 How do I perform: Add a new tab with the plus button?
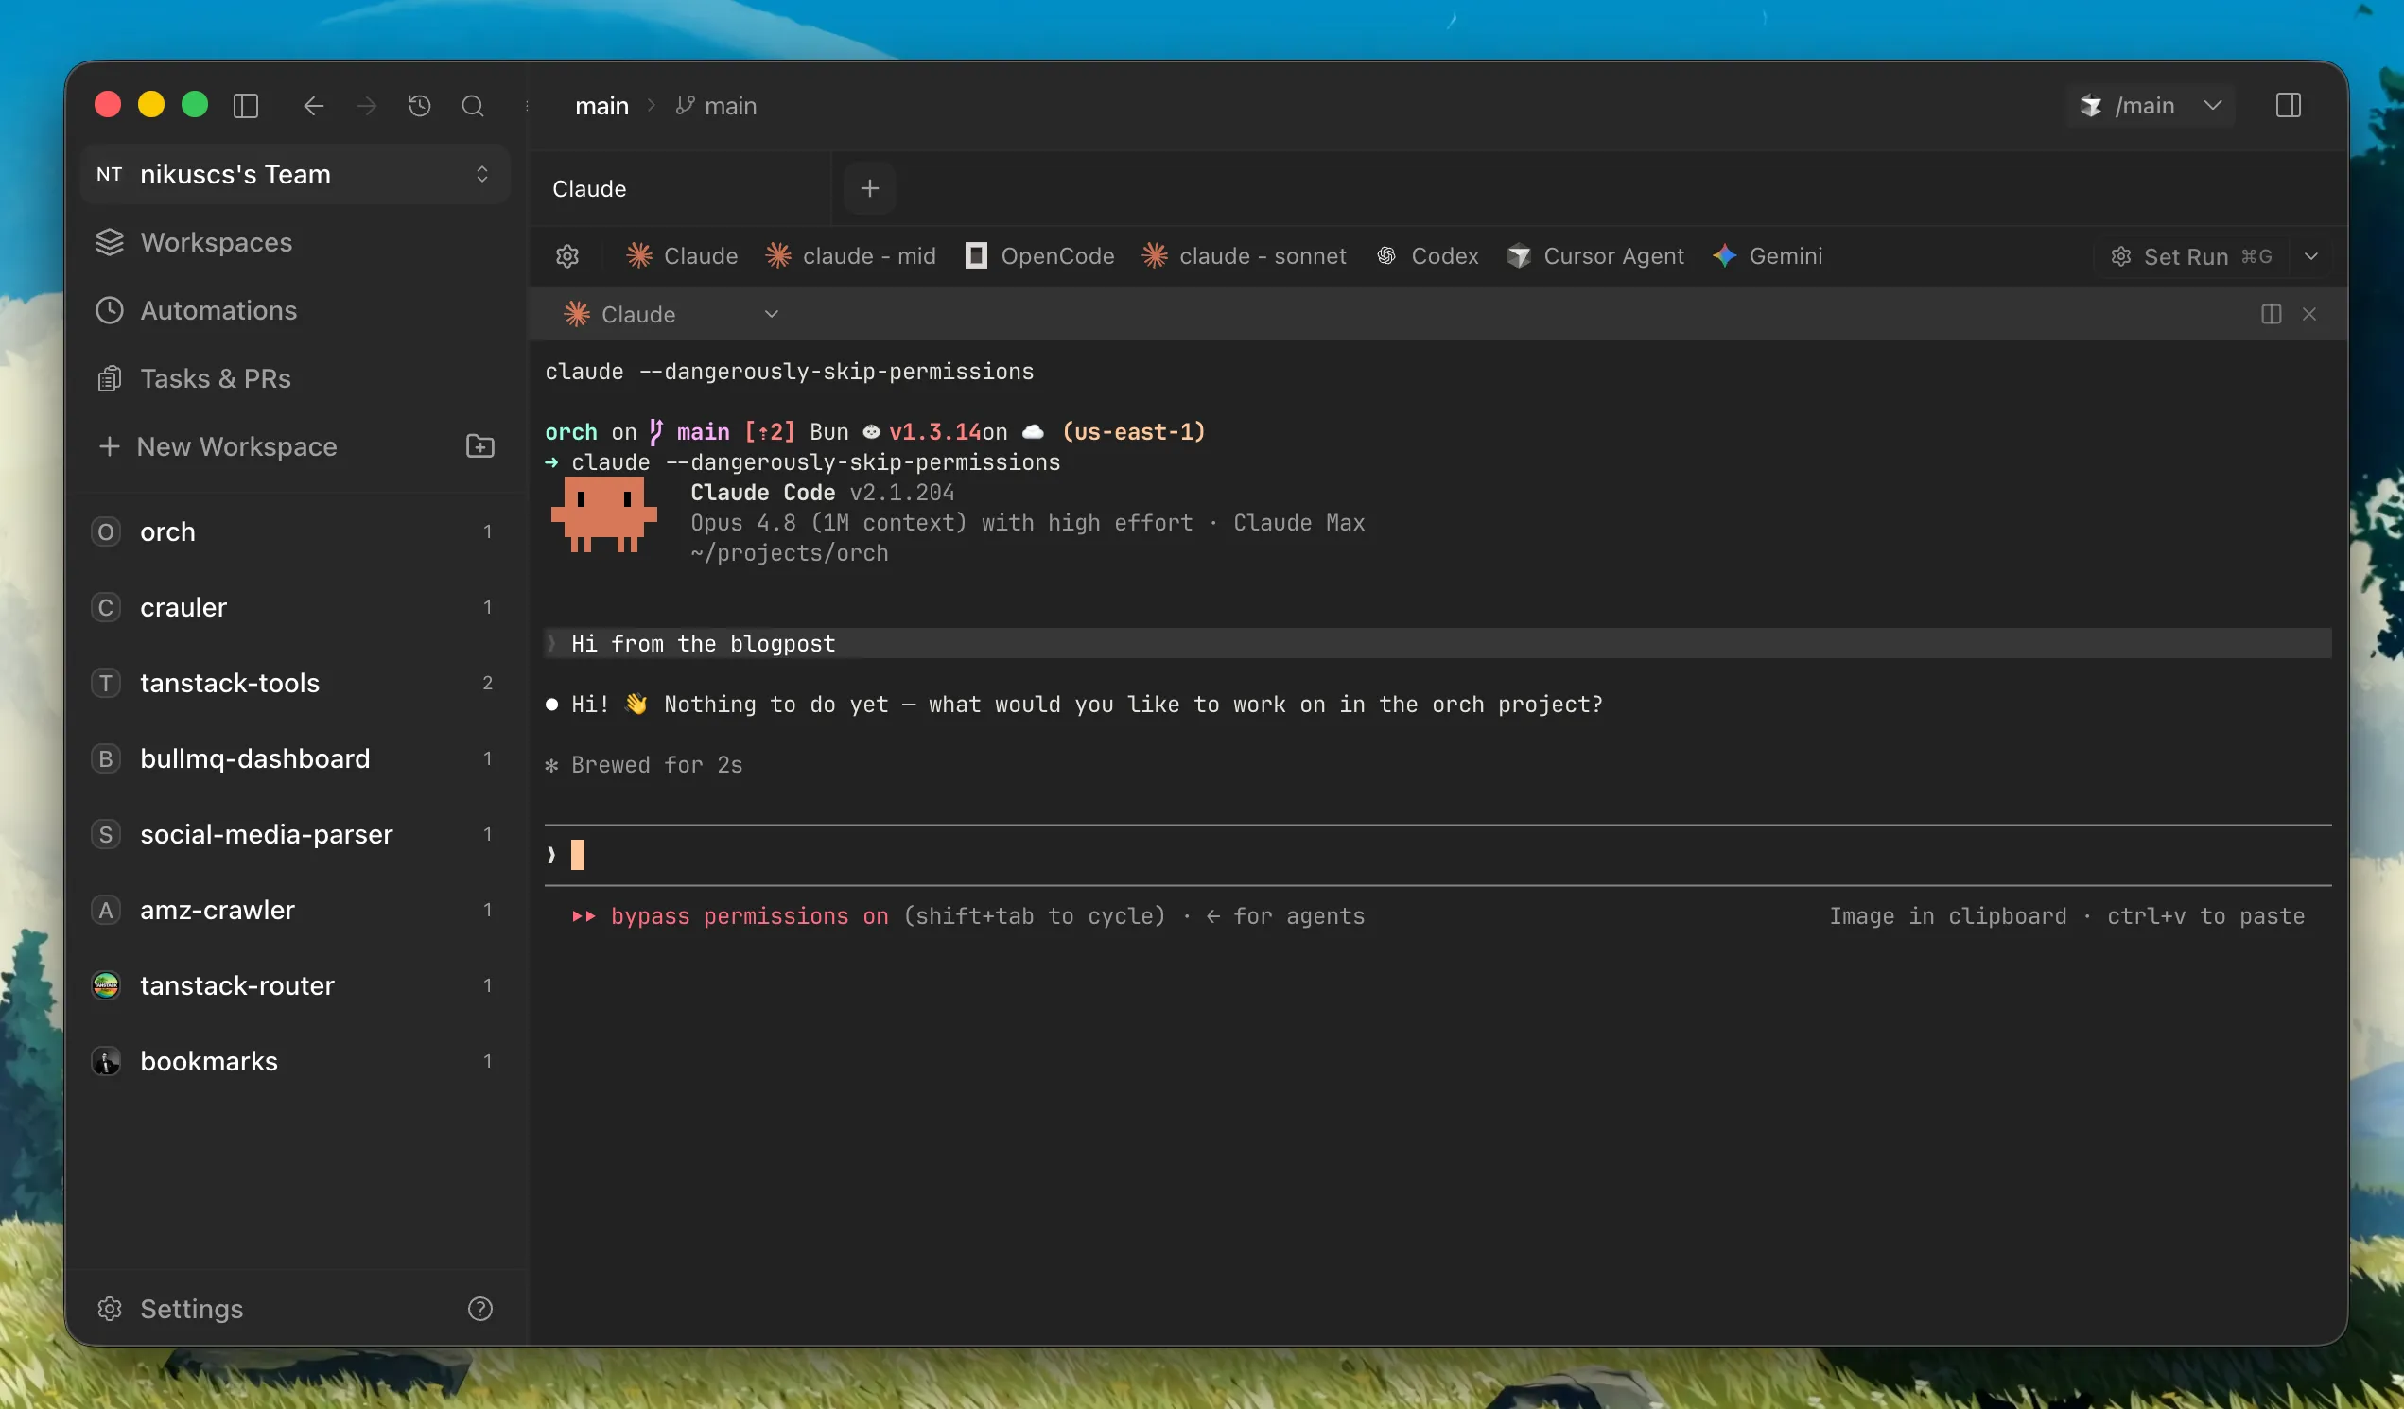click(869, 189)
